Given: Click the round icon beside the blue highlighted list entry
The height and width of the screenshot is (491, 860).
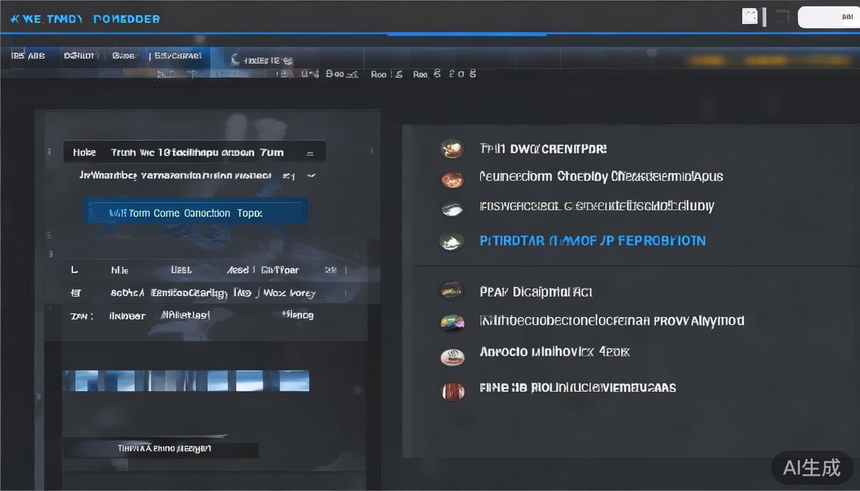Looking at the screenshot, I should [x=451, y=241].
